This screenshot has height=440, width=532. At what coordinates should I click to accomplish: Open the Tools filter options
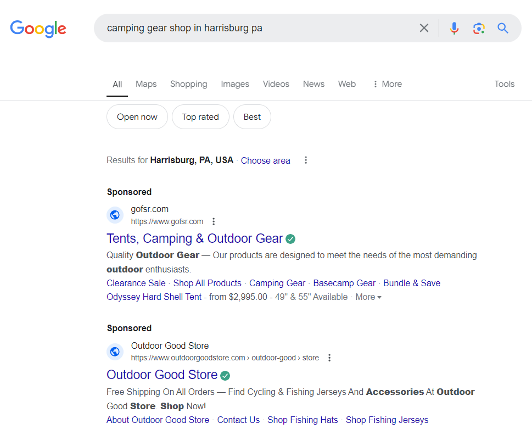click(x=504, y=84)
